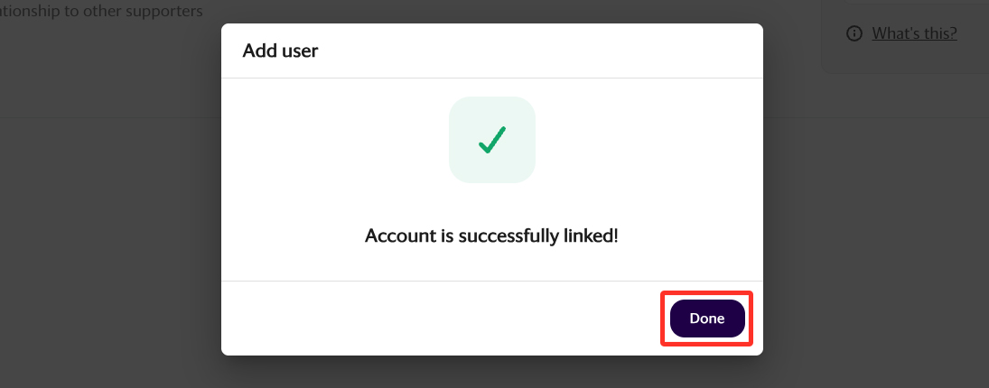Click the underlined What's this help text
This screenshot has height=388, width=989.
tap(914, 32)
